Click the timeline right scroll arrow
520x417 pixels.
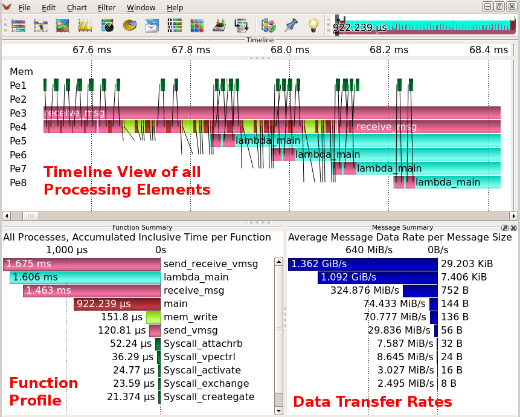(514, 216)
